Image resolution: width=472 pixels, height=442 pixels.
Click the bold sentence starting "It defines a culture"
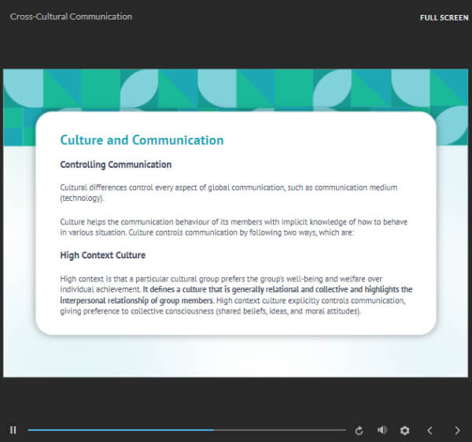pos(236,295)
